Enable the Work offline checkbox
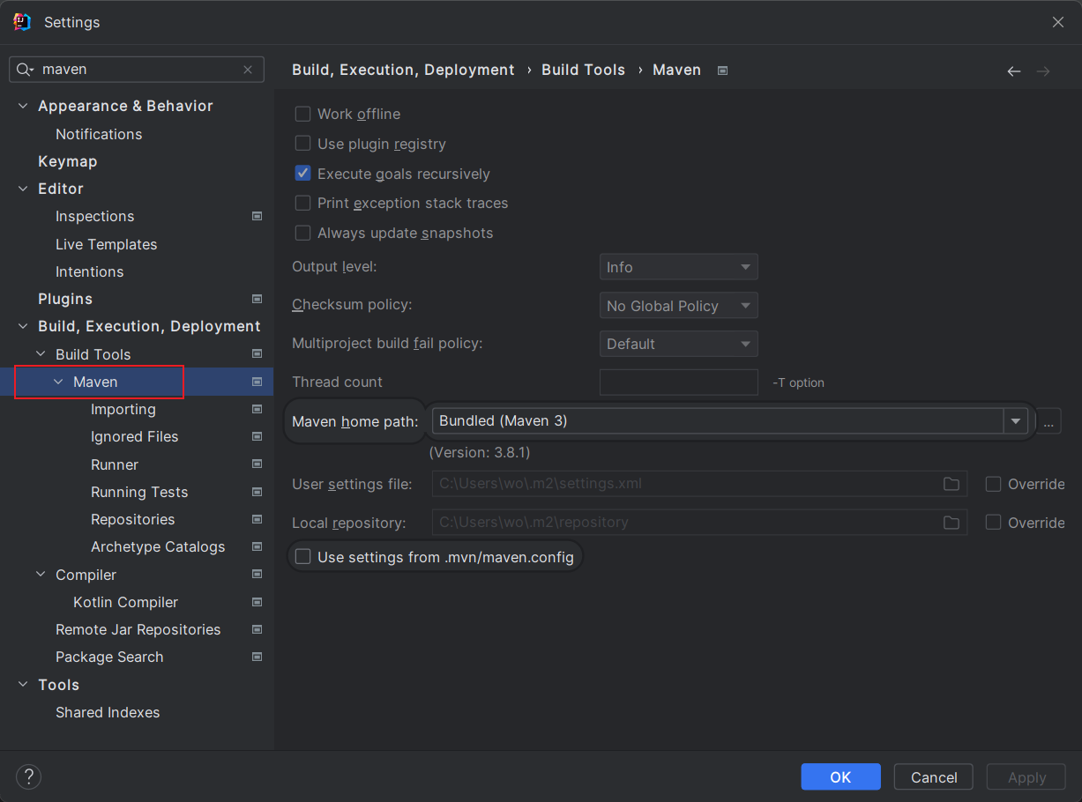Screen dimensions: 1082x802 (303, 114)
